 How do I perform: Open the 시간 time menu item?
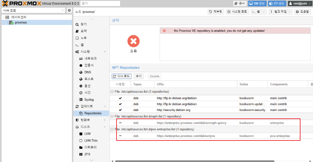[91, 93]
